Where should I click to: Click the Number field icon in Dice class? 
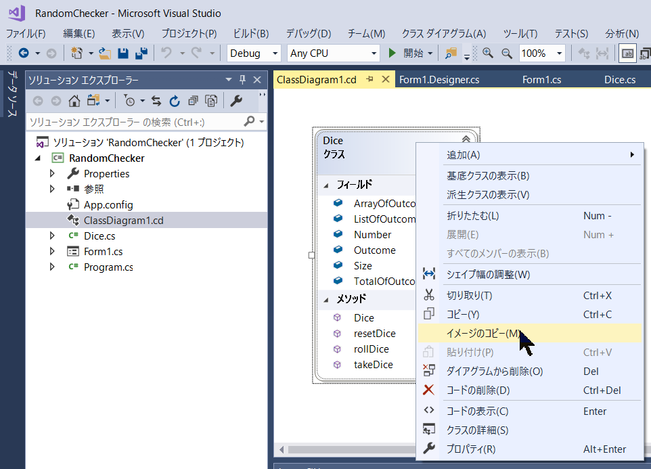point(338,234)
